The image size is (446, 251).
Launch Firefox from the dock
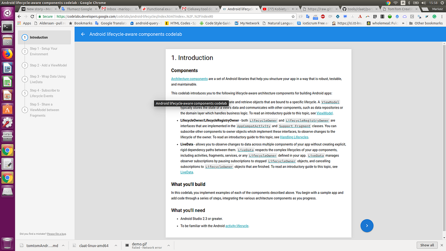7,54
